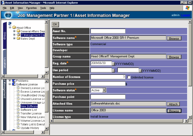Click the computer root icon above Head Office
The height and width of the screenshot is (136, 193).
(10, 23)
